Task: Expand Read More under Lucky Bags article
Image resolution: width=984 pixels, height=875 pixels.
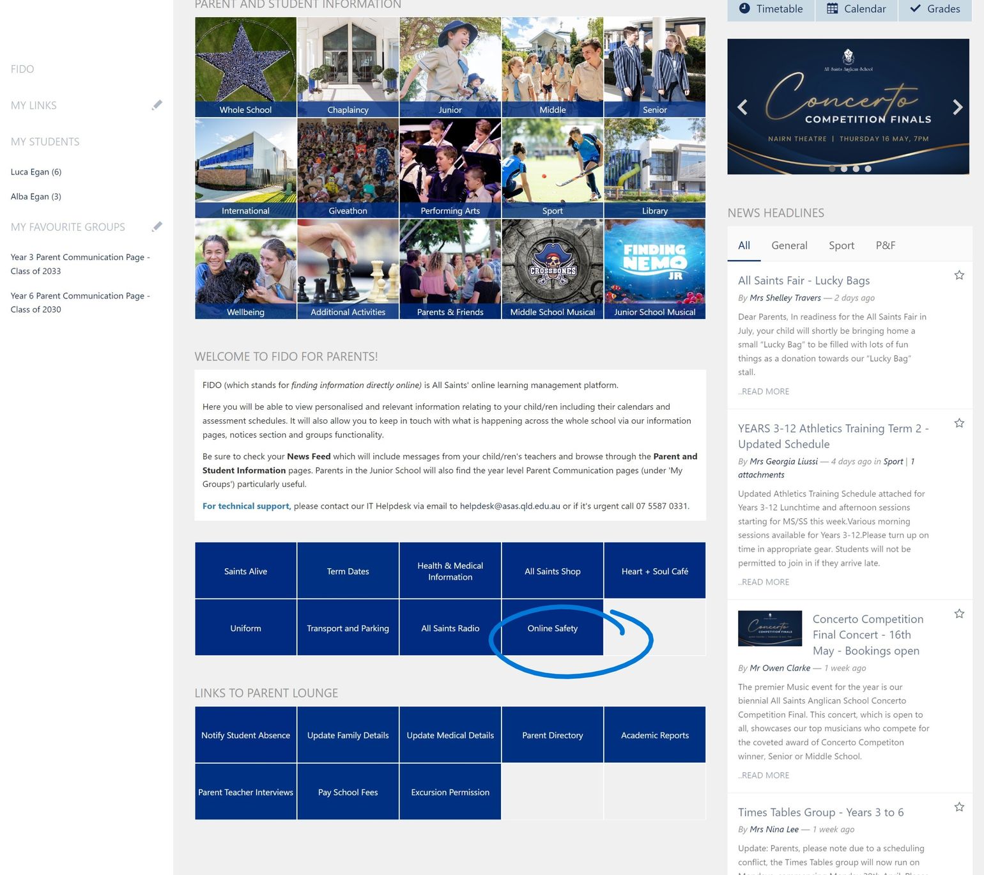Action: [x=764, y=391]
